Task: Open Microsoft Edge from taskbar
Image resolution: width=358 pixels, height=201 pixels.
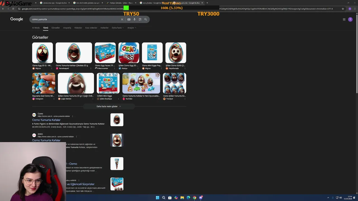Action: click(x=188, y=198)
